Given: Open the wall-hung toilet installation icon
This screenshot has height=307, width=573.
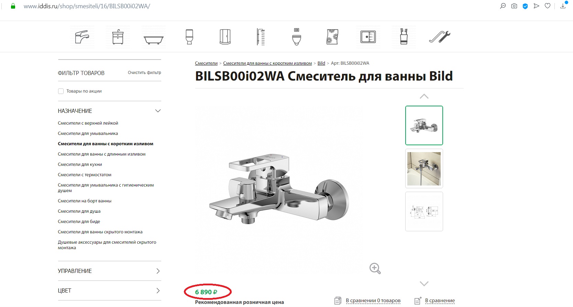Looking at the screenshot, I should coord(297,37).
